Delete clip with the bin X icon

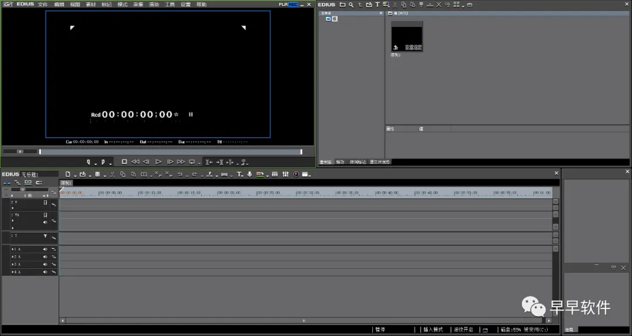pos(438,5)
